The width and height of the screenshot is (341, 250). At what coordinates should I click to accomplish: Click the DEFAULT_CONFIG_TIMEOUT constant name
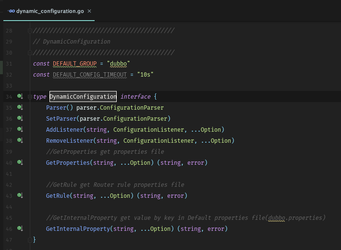coord(90,75)
